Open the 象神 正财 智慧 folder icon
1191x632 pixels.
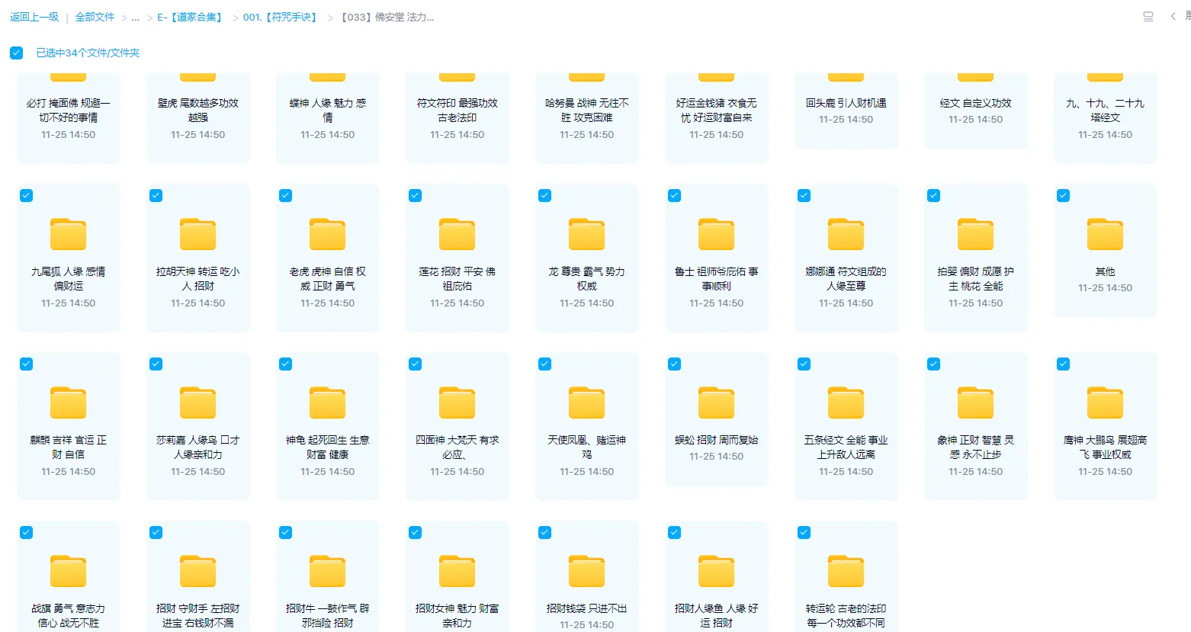[976, 403]
